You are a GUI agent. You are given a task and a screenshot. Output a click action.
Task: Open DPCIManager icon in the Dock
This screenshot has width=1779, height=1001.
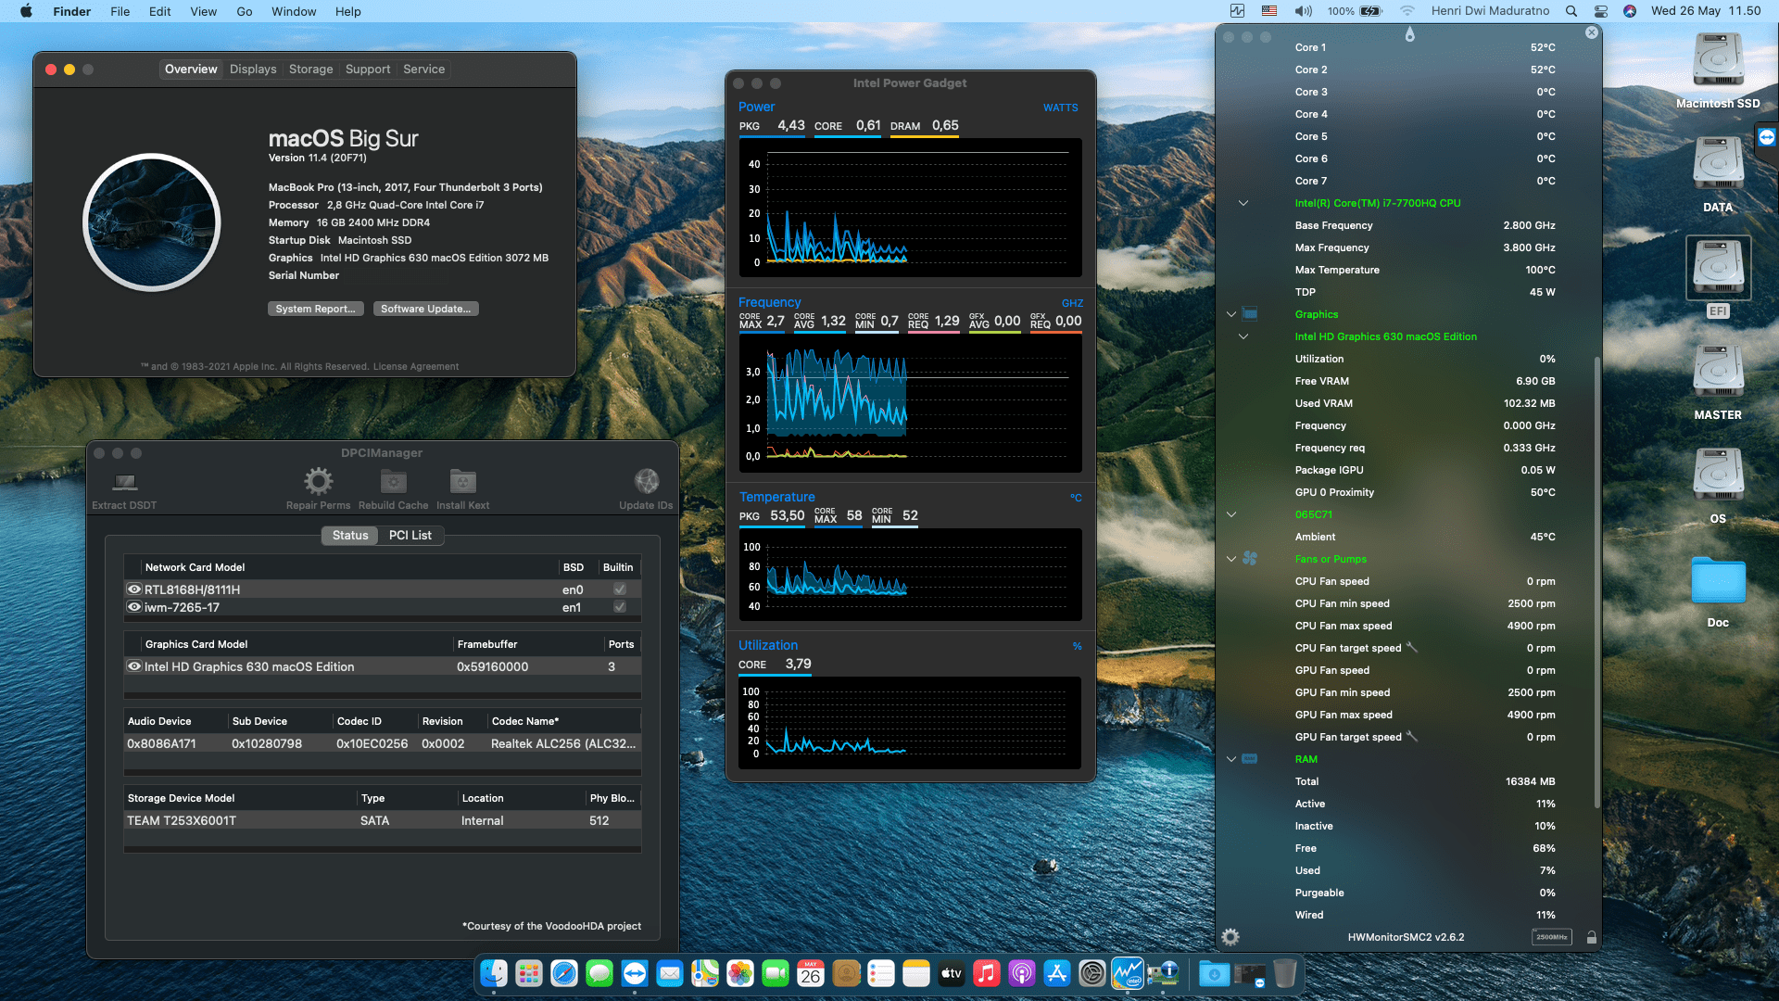point(1163,973)
